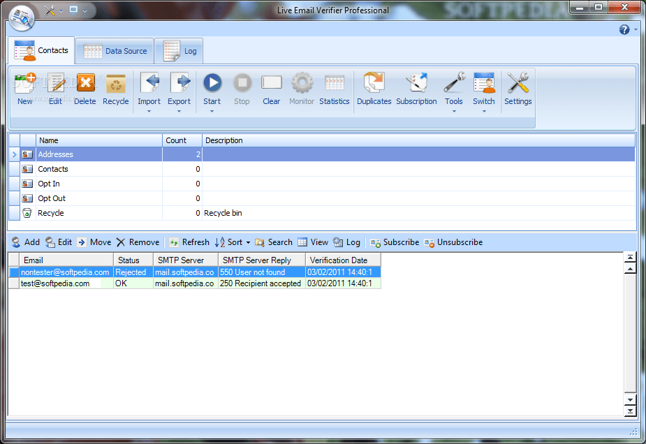
Task: Start the email verification process
Action: [212, 87]
